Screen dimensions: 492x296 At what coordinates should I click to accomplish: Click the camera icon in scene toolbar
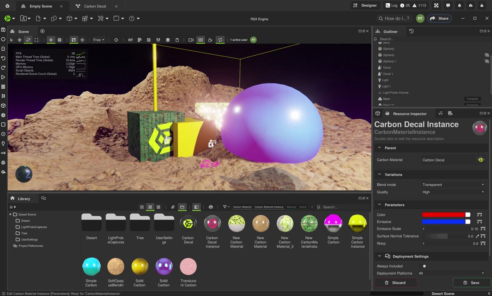tap(191, 40)
